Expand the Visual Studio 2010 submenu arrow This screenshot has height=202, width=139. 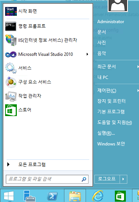pyautogui.click(x=87, y=54)
